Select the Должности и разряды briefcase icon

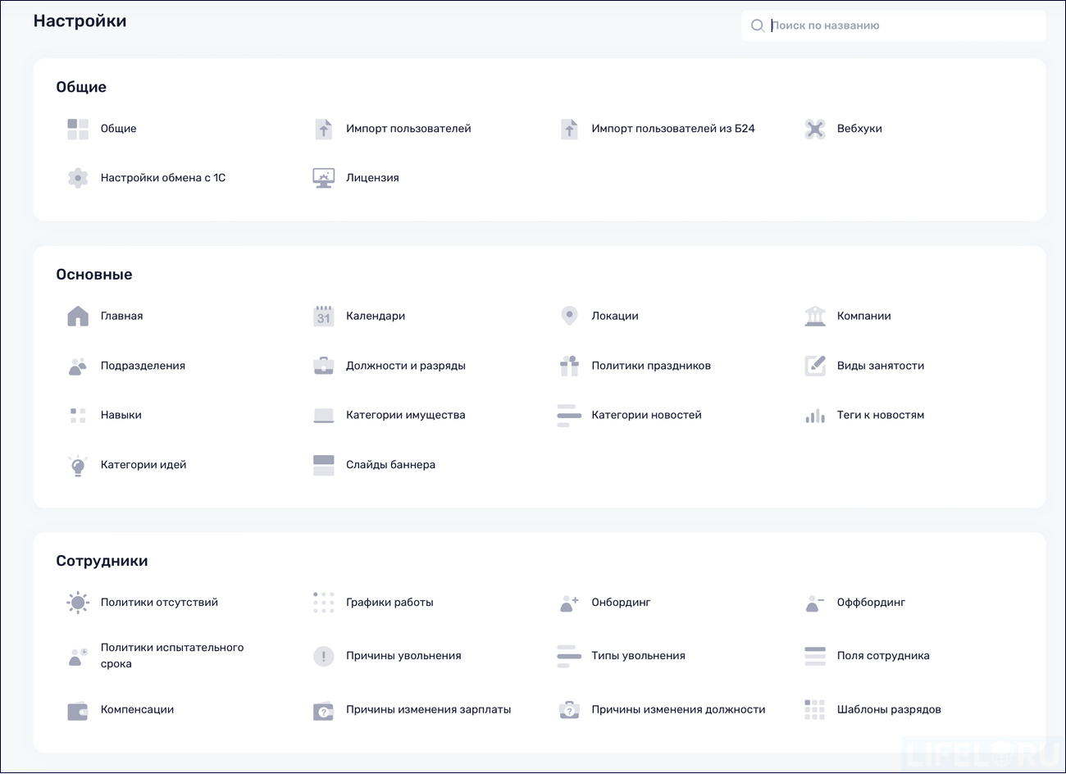click(323, 366)
